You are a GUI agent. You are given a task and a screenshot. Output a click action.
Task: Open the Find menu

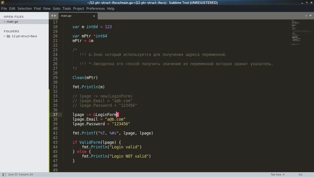click(x=37, y=9)
